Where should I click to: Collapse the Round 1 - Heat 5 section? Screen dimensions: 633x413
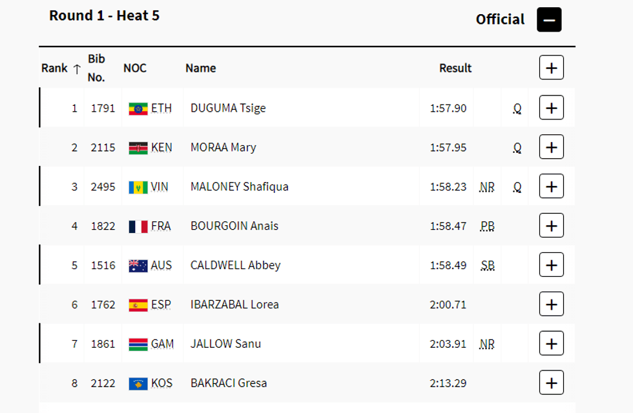[x=549, y=20]
